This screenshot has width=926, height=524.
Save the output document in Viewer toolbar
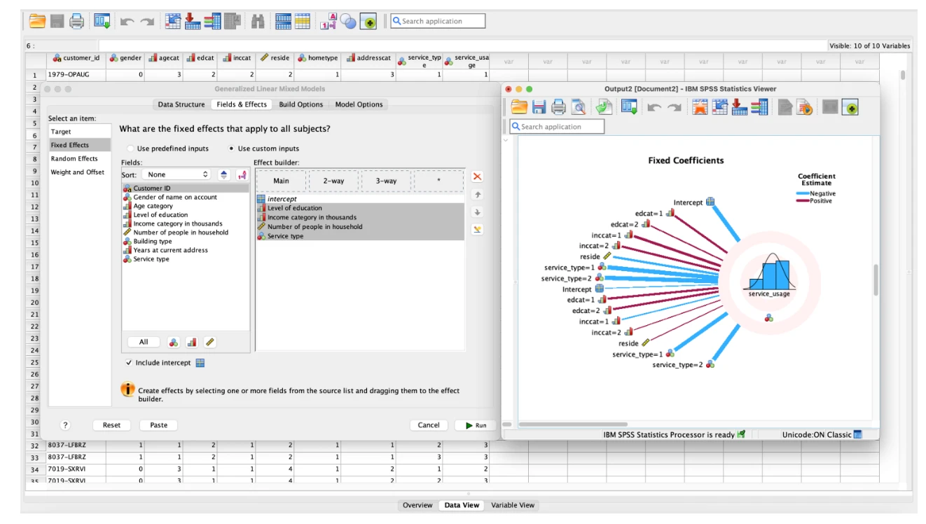tap(539, 107)
